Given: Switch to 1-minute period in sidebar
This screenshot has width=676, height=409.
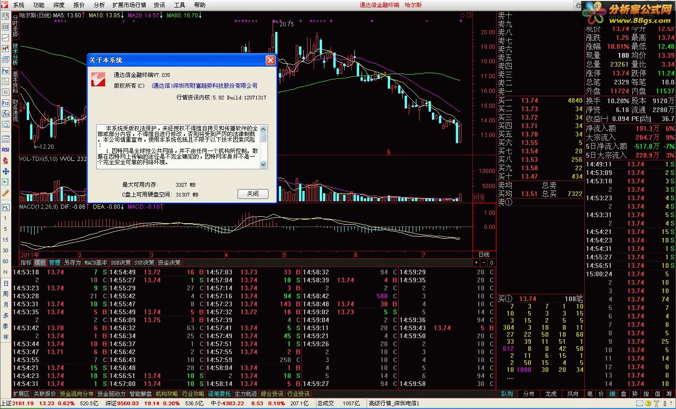Looking at the screenshot, I should [6, 218].
